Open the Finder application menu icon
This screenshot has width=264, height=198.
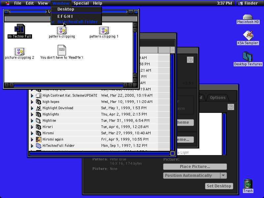(x=241, y=3)
